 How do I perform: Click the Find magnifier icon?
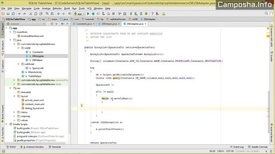[47, 14]
